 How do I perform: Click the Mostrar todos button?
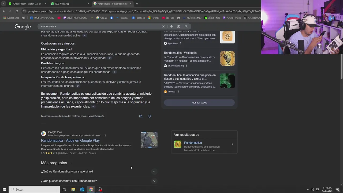(199, 103)
